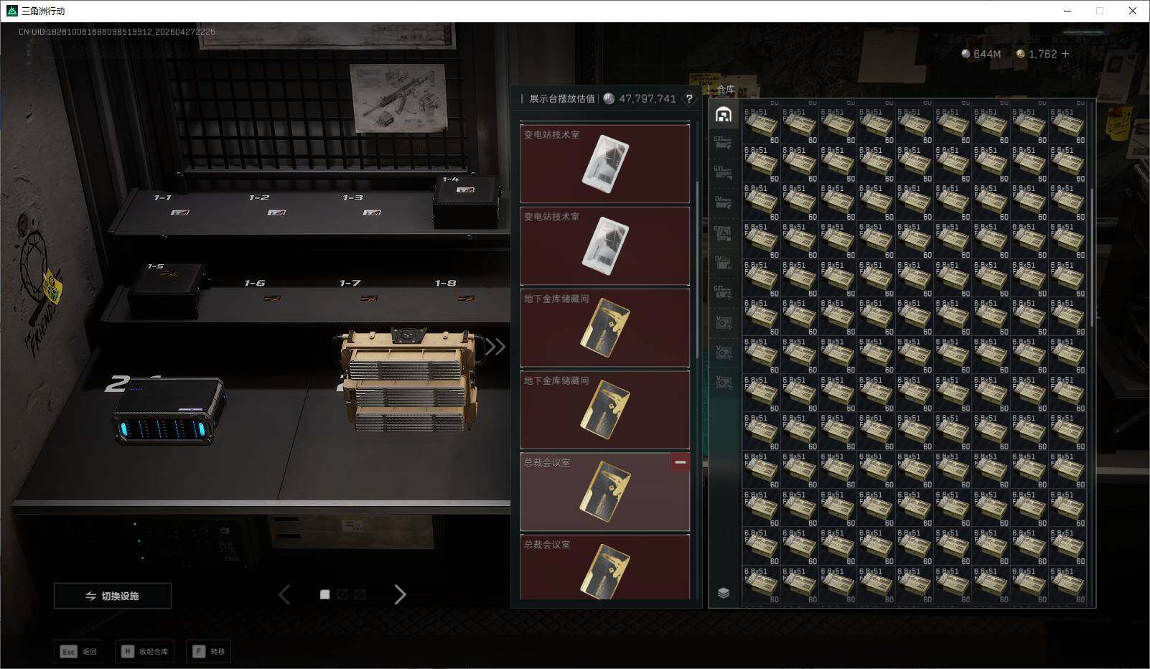Switch to the second page indicator
Viewport: 1150px width, 669px height.
click(342, 594)
